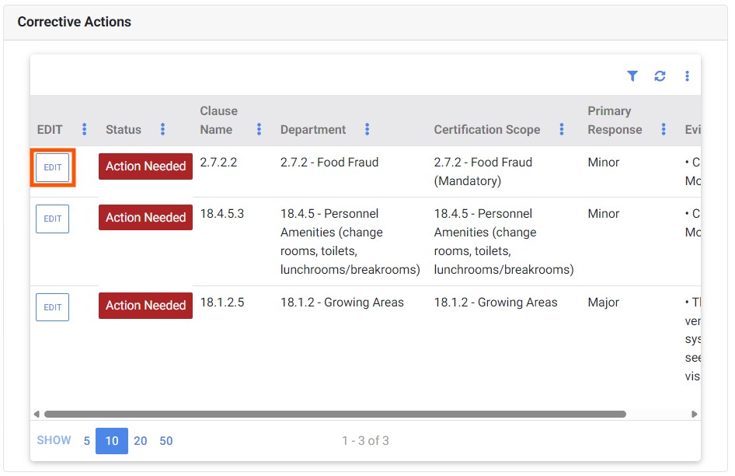The image size is (735, 476).
Task: Click Action Needed status for clause 2.7.2.2
Action: click(145, 166)
